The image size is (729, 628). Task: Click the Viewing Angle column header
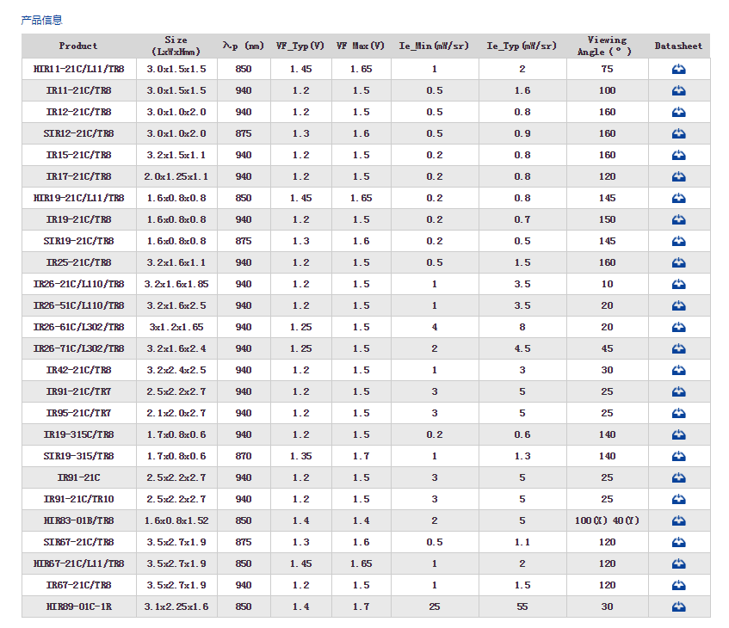coord(607,46)
